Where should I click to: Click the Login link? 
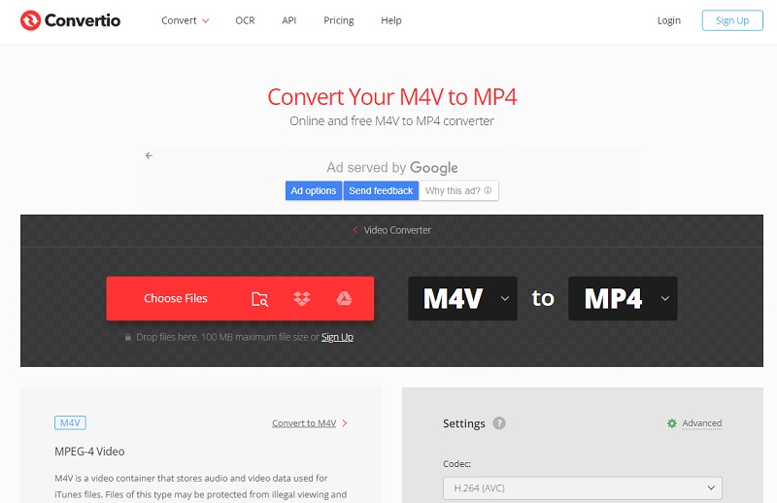click(x=668, y=20)
